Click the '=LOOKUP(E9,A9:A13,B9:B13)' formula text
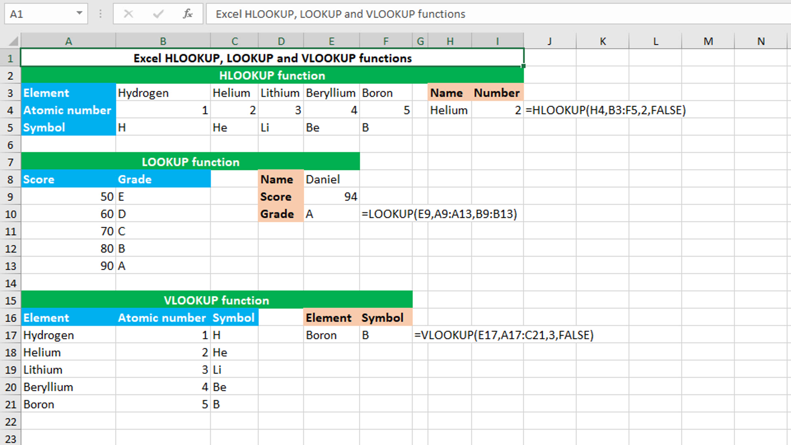The image size is (791, 445). [x=439, y=214]
